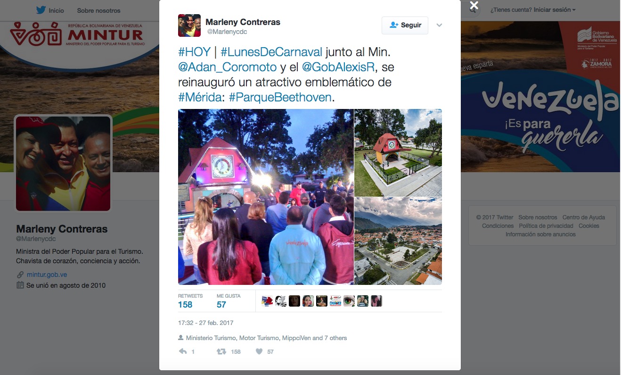Click the tagged users person icon

(181, 338)
